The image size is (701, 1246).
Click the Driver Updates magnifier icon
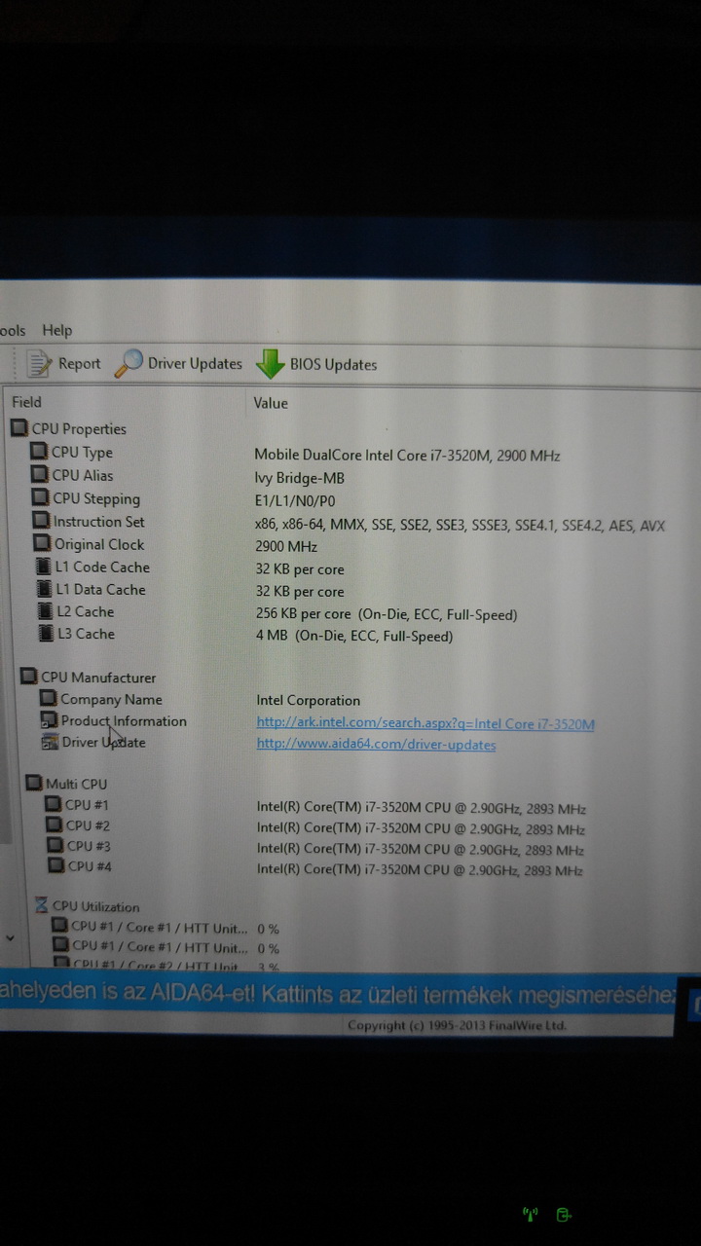click(x=129, y=363)
